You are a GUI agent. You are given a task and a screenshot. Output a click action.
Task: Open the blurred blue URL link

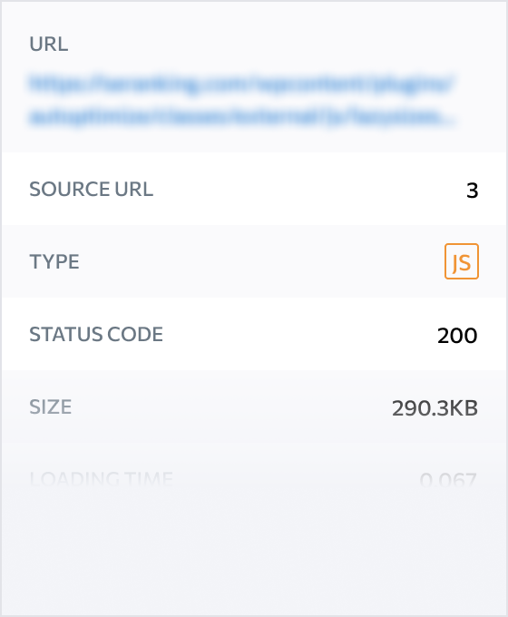[242, 101]
